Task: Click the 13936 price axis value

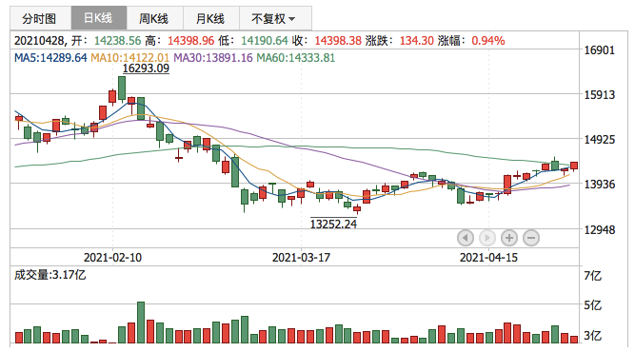Action: click(x=600, y=185)
